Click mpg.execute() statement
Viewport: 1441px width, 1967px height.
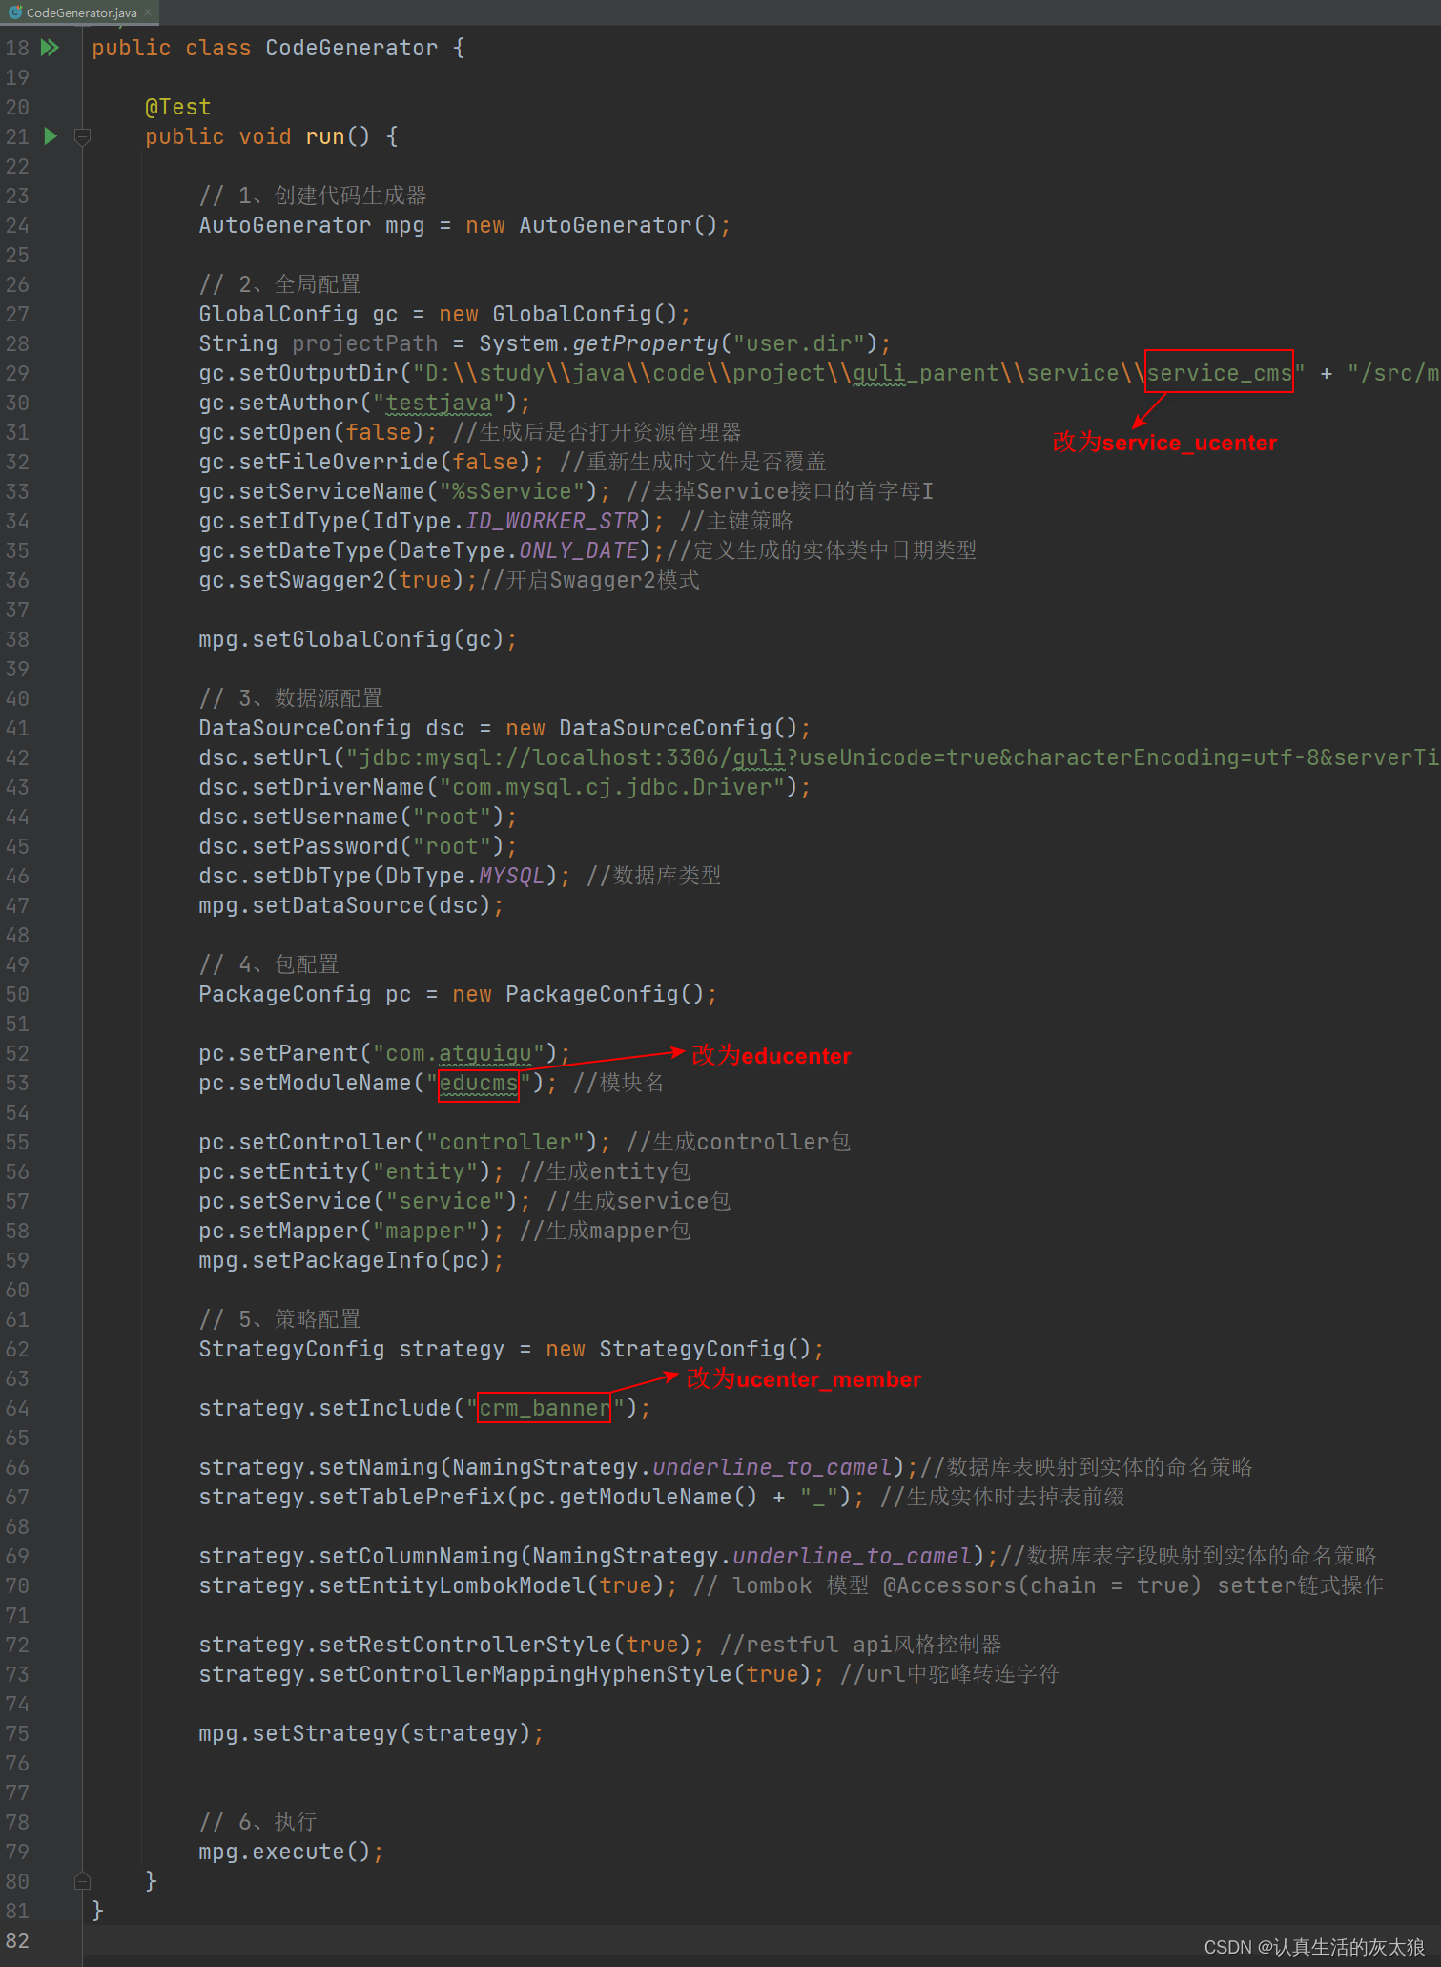pos(291,1852)
